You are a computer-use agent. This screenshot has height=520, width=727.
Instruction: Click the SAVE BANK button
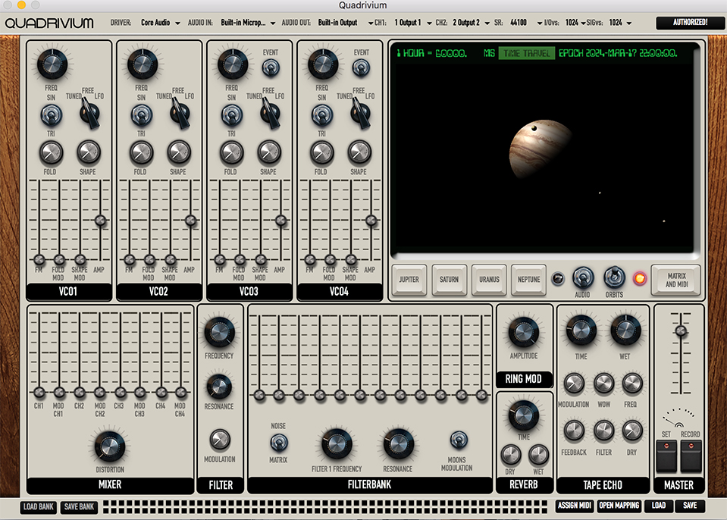tap(79, 507)
